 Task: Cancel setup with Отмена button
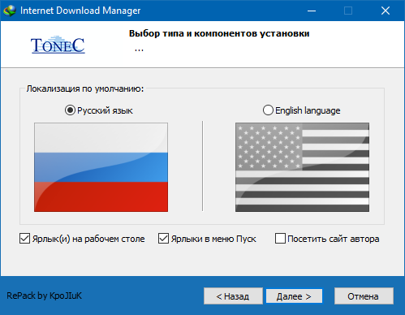click(364, 296)
